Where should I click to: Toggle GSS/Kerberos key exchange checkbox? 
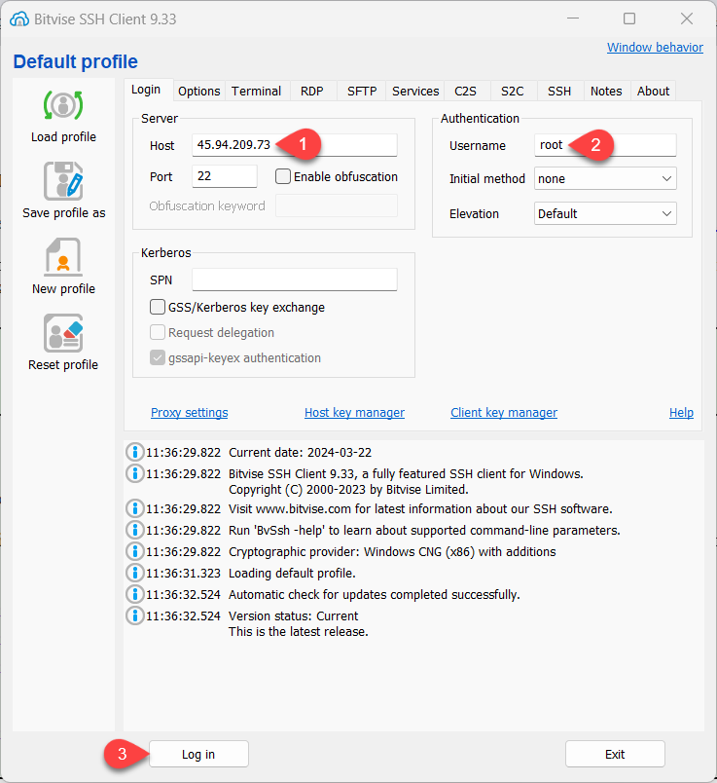[x=158, y=307]
